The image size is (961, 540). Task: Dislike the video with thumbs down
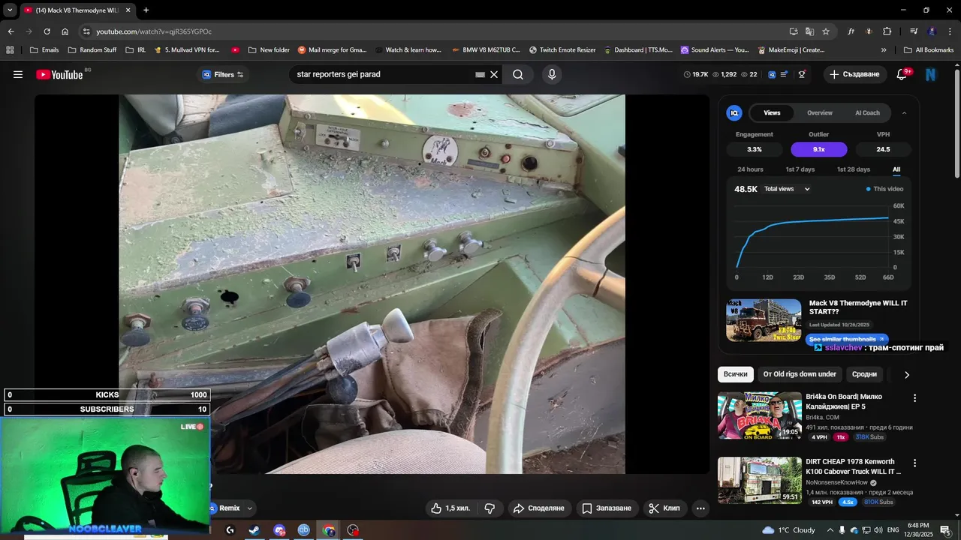coord(490,508)
